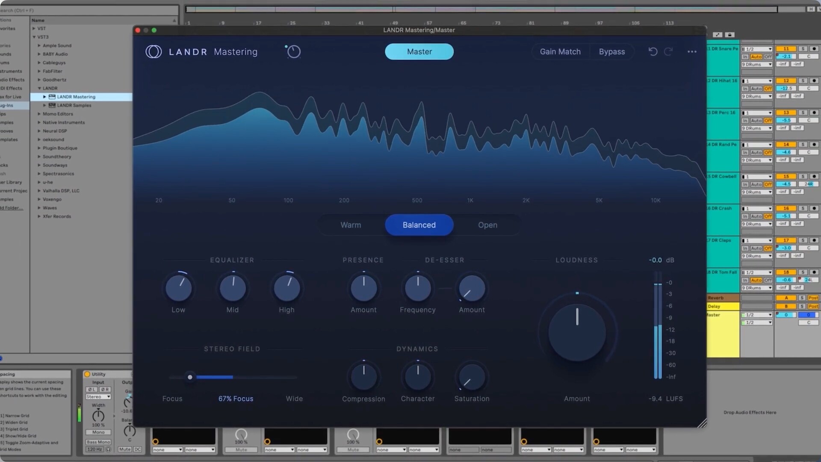Click the large Loudness Amount knob
Image resolution: width=821 pixels, height=462 pixels.
click(x=577, y=332)
